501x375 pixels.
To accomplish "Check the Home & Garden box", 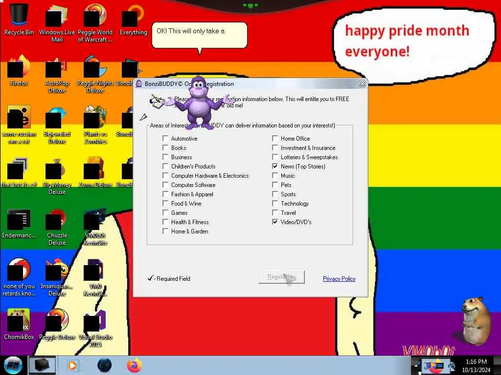I will [165, 231].
